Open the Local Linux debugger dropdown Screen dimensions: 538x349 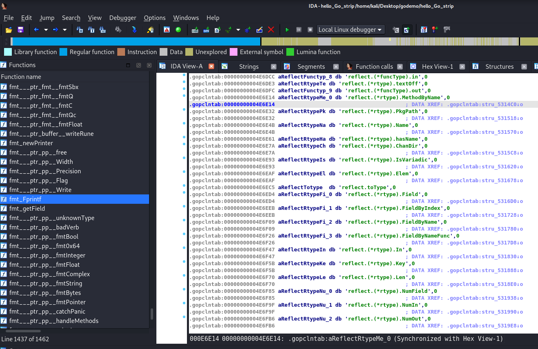351,30
